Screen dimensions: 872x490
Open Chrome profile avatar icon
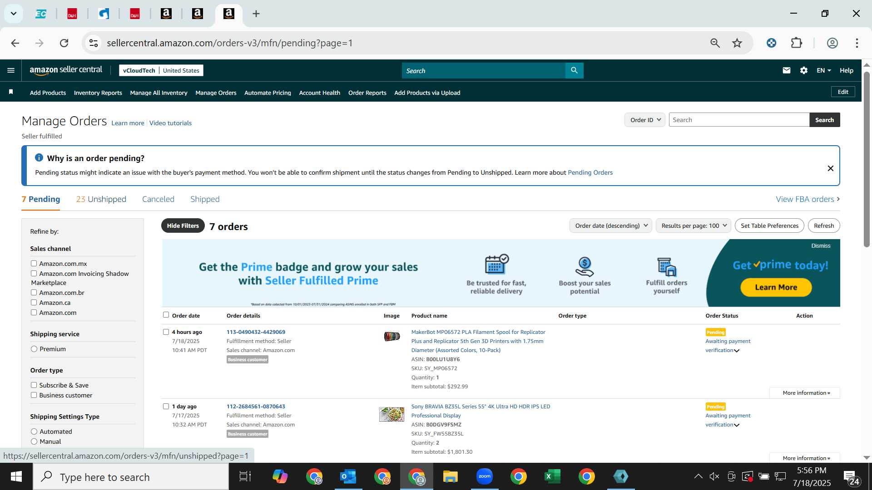coord(832,43)
